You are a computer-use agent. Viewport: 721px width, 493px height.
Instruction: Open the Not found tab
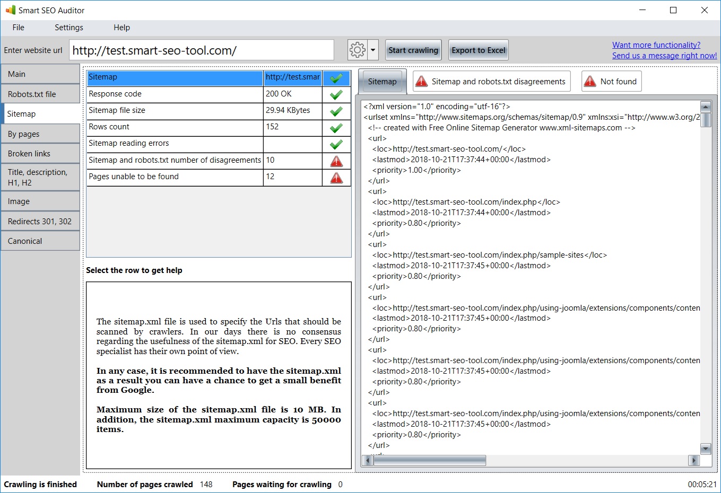[612, 81]
